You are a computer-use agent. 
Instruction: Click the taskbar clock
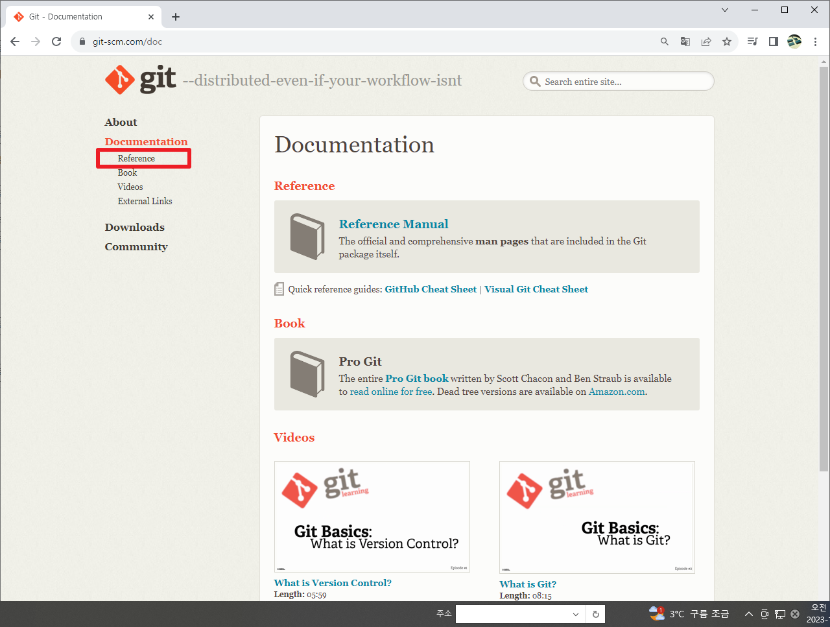[x=818, y=614]
